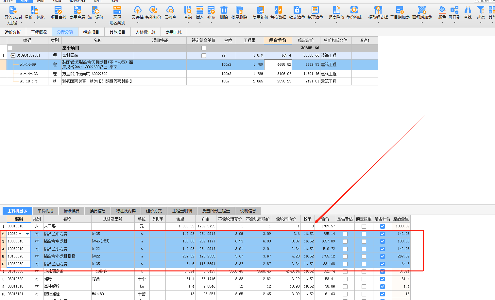The width and height of the screenshot is (495, 300).
Task: Open the 说明信息 bottom tab
Action: coord(248,211)
